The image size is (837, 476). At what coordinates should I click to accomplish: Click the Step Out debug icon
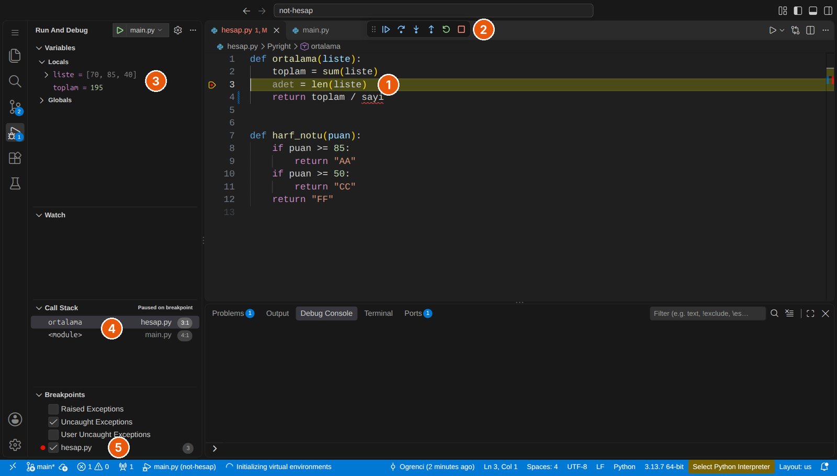pos(431,30)
